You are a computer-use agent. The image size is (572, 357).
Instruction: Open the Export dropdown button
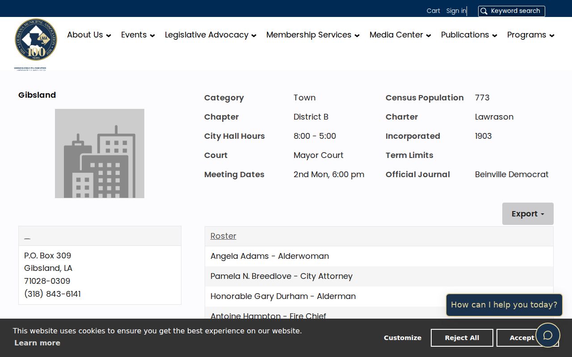pyautogui.click(x=528, y=214)
